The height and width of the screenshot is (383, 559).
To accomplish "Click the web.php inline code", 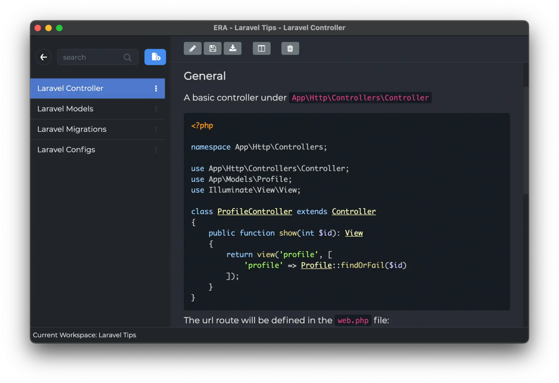I will pyautogui.click(x=353, y=320).
